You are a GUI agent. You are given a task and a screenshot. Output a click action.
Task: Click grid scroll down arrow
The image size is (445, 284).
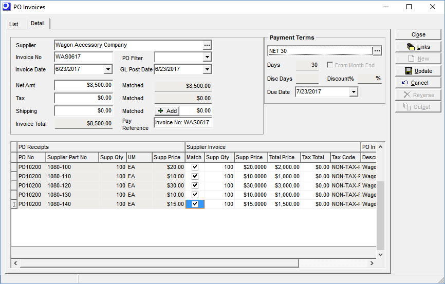[381, 255]
